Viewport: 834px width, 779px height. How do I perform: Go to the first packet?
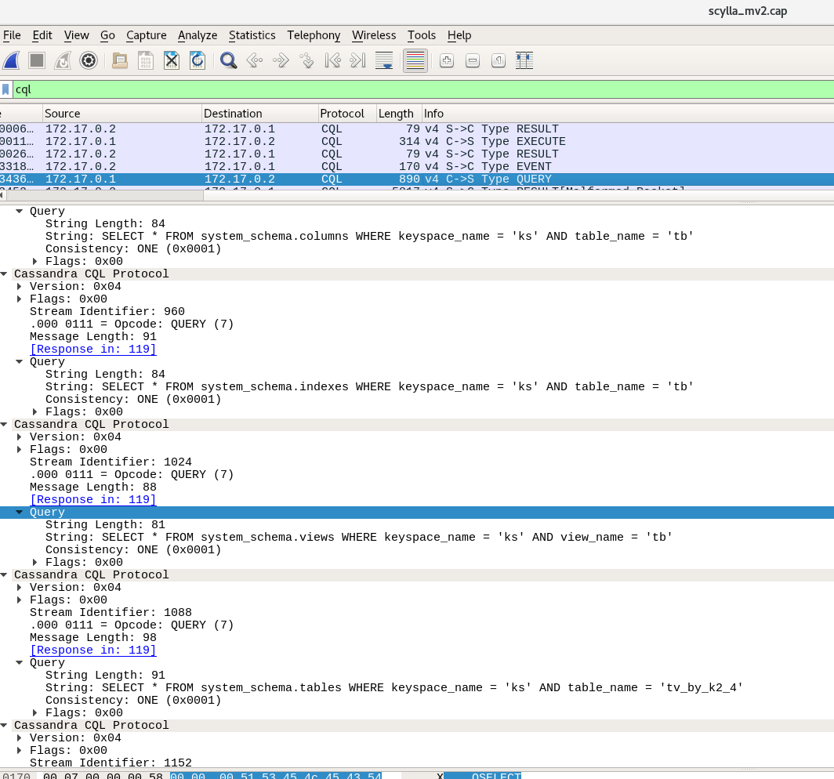(x=332, y=60)
